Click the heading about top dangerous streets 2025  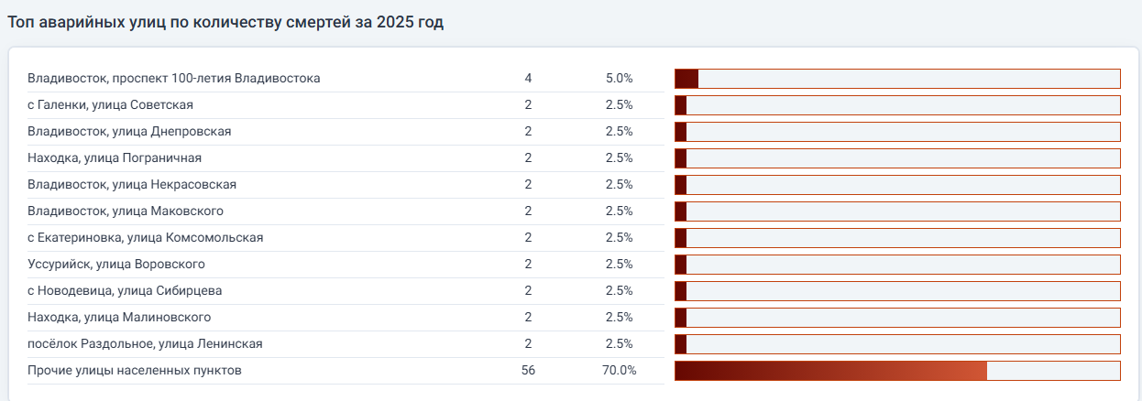[x=225, y=23]
